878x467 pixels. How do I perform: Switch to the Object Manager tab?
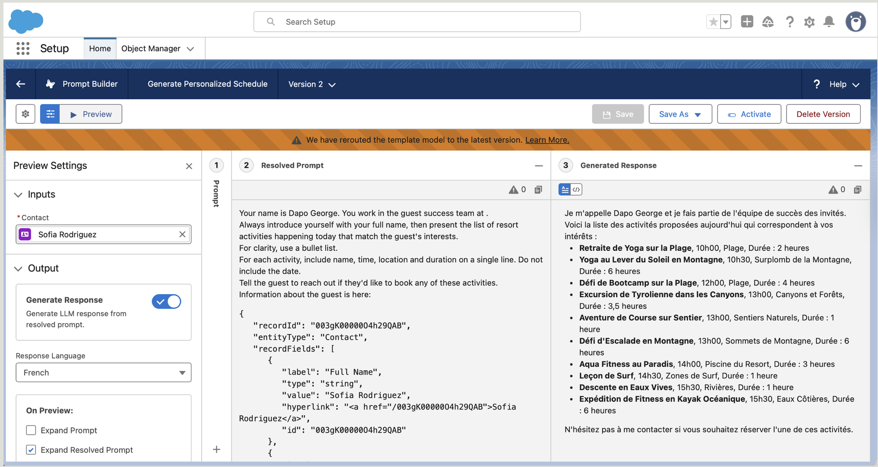(x=151, y=49)
